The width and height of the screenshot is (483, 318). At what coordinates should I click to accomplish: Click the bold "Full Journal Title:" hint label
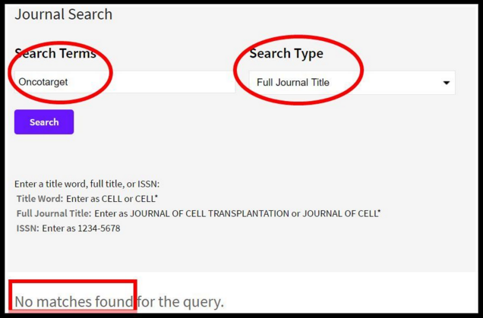click(x=54, y=213)
